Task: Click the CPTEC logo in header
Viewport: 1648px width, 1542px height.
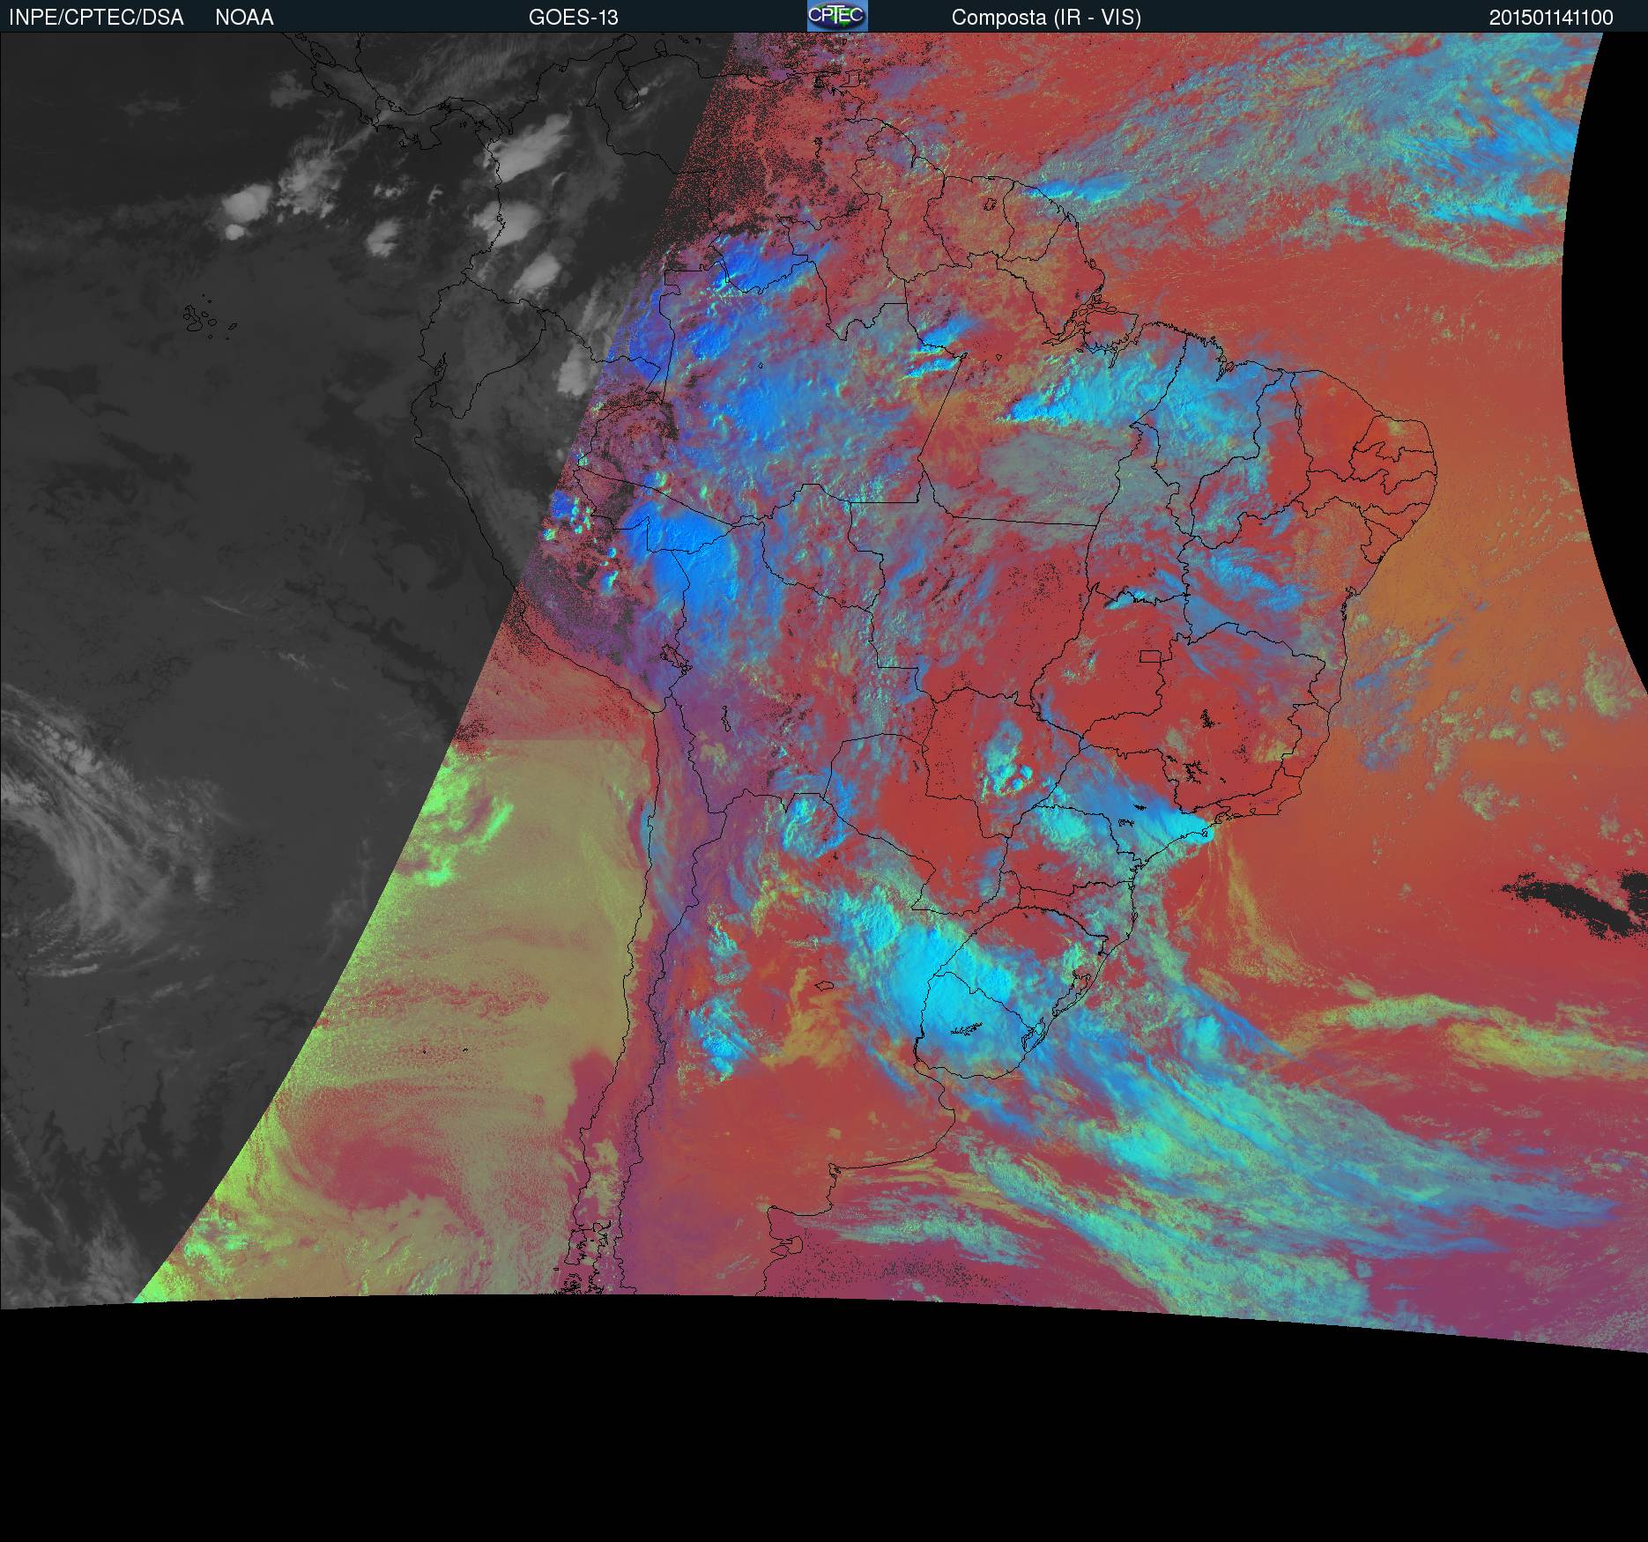Action: (837, 16)
